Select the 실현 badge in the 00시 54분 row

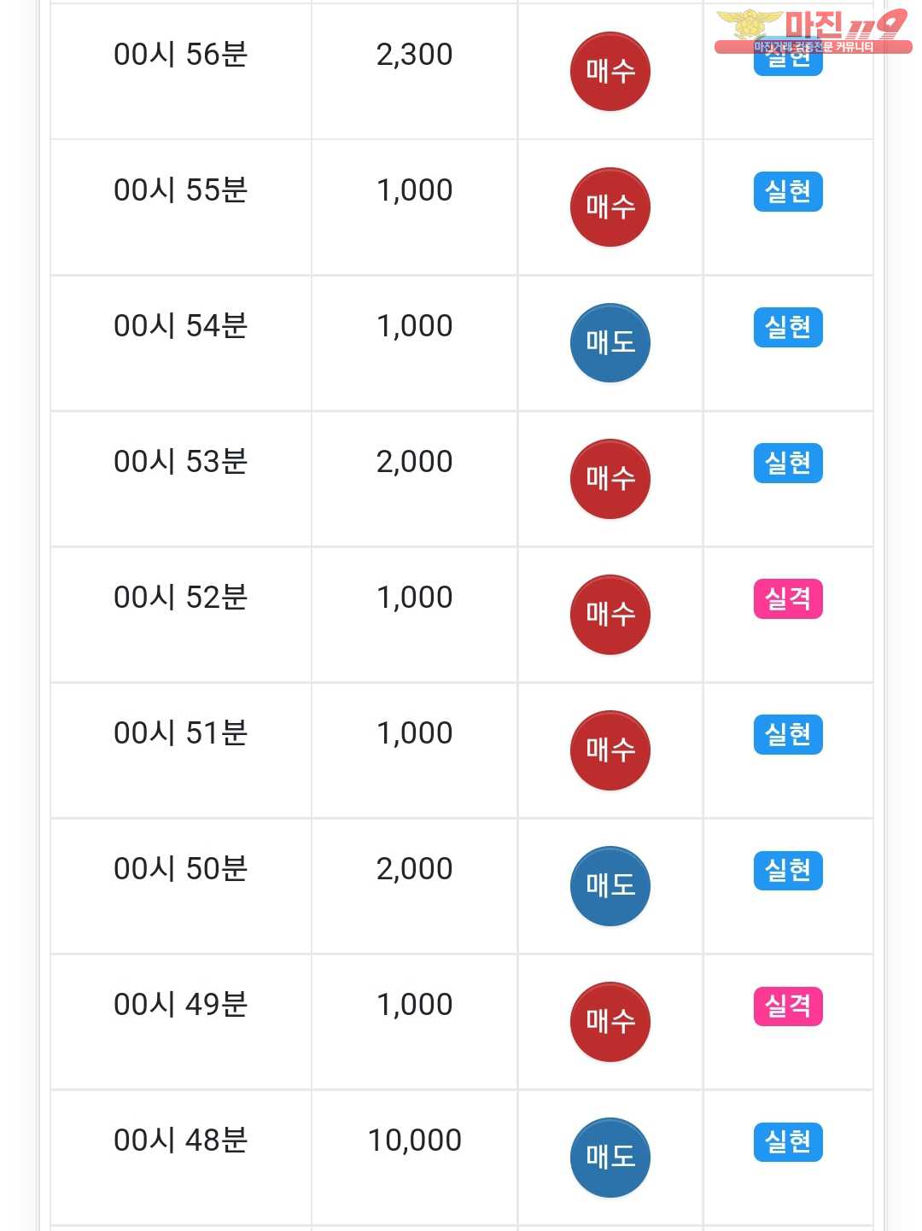tap(788, 327)
